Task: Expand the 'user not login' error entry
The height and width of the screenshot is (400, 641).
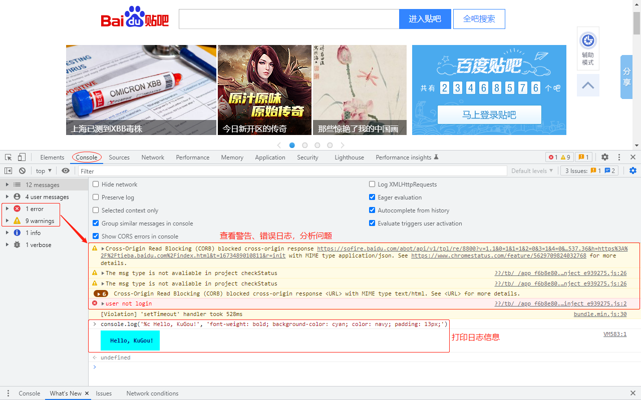Action: tap(103, 303)
